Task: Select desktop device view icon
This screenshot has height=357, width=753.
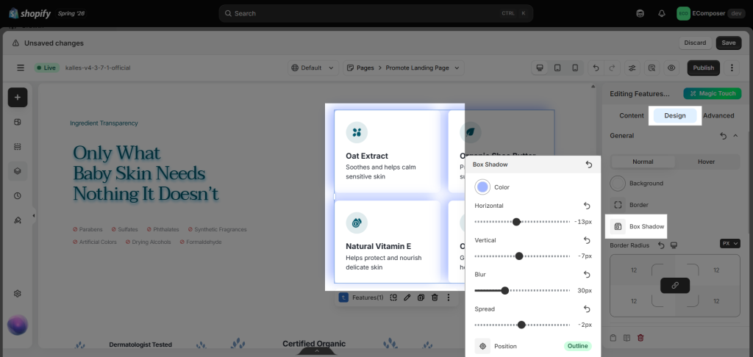Action: click(540, 68)
